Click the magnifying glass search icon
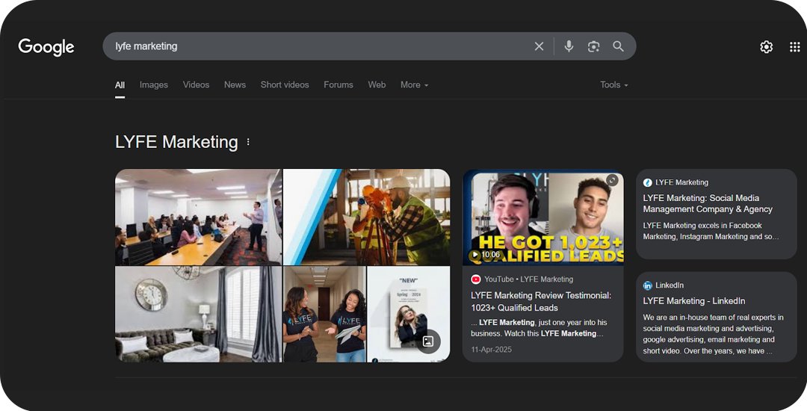The height and width of the screenshot is (411, 807). click(x=618, y=46)
